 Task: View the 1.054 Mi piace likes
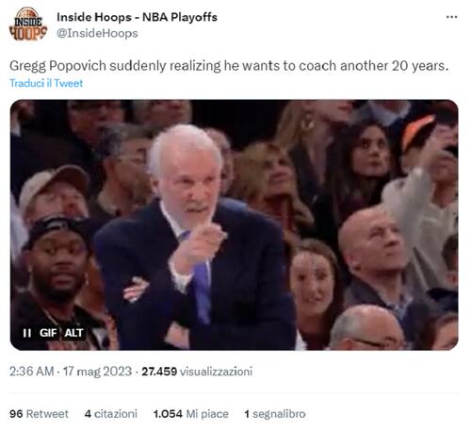(x=191, y=414)
